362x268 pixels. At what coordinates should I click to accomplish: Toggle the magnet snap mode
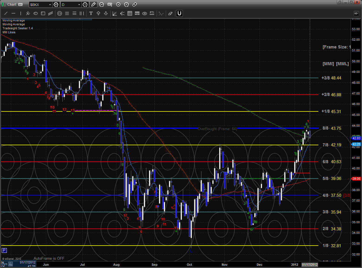click(179, 13)
